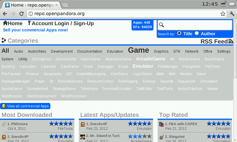Click the address bar URL
Image resolution: width=237 pixels, height=142 pixels.
[x=60, y=14]
